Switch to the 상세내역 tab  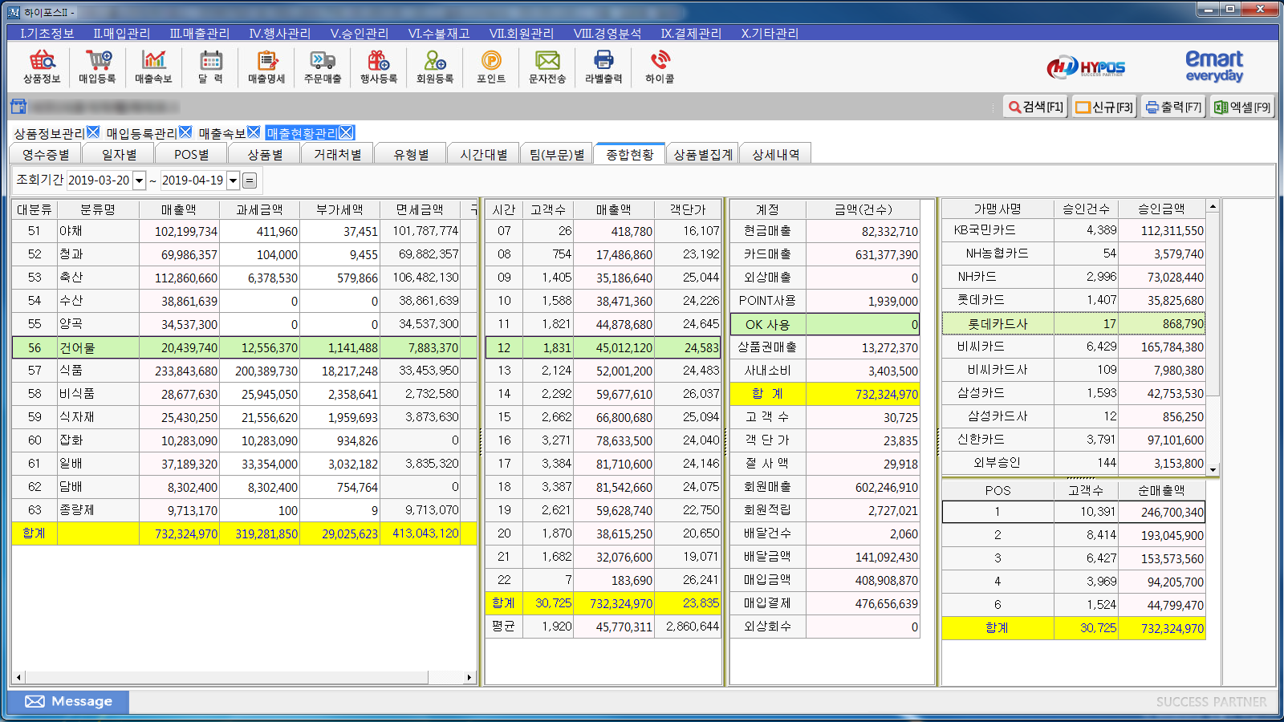click(776, 154)
